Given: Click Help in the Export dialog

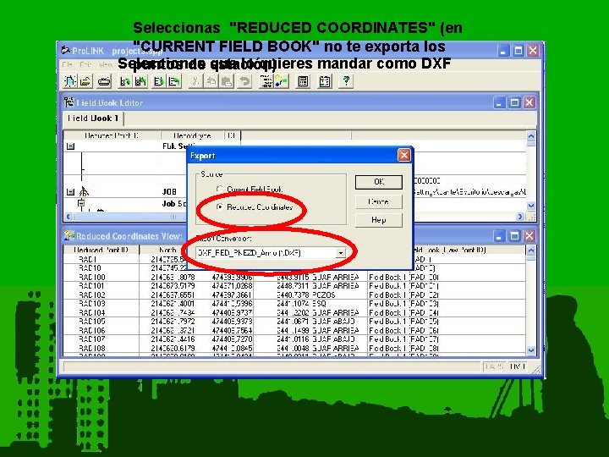Looking at the screenshot, I should tap(379, 220).
